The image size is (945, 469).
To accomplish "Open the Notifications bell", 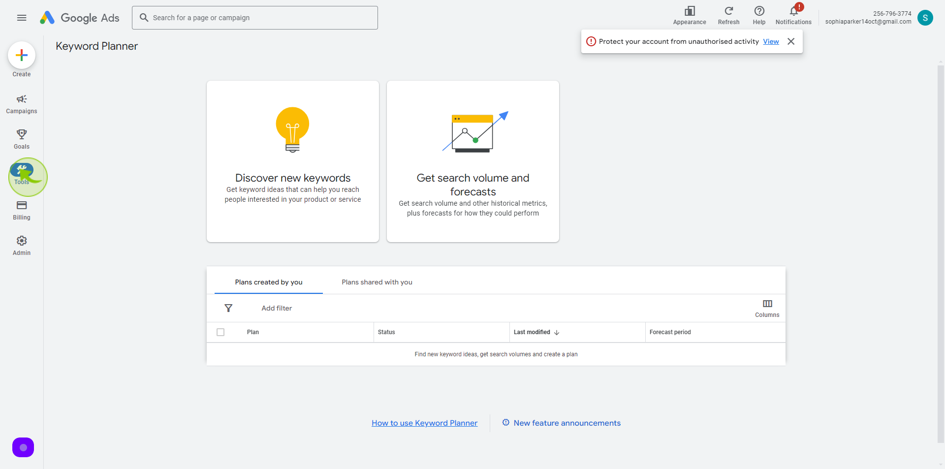I will point(793,16).
